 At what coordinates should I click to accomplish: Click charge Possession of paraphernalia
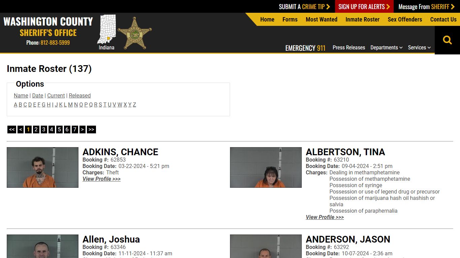pos(363,211)
